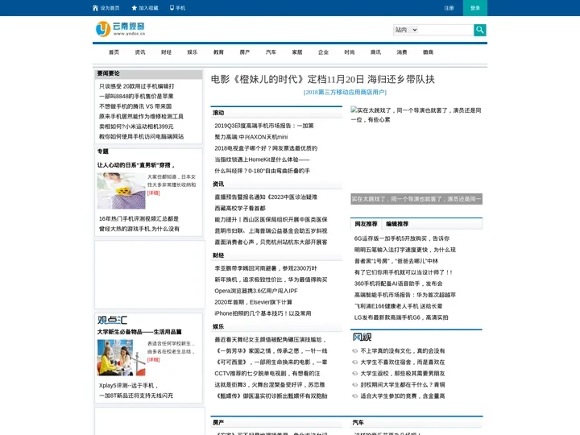Open article 直播预告暨报名通知 2023中医诊治疑难
This screenshot has width=580, height=435.
pos(266,197)
